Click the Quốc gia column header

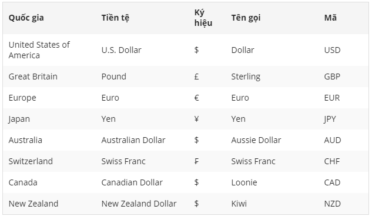[26, 18]
